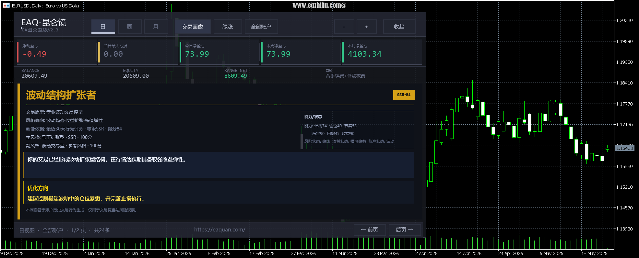Click the 交易原型: 专业波动交易模型 row

54,112
